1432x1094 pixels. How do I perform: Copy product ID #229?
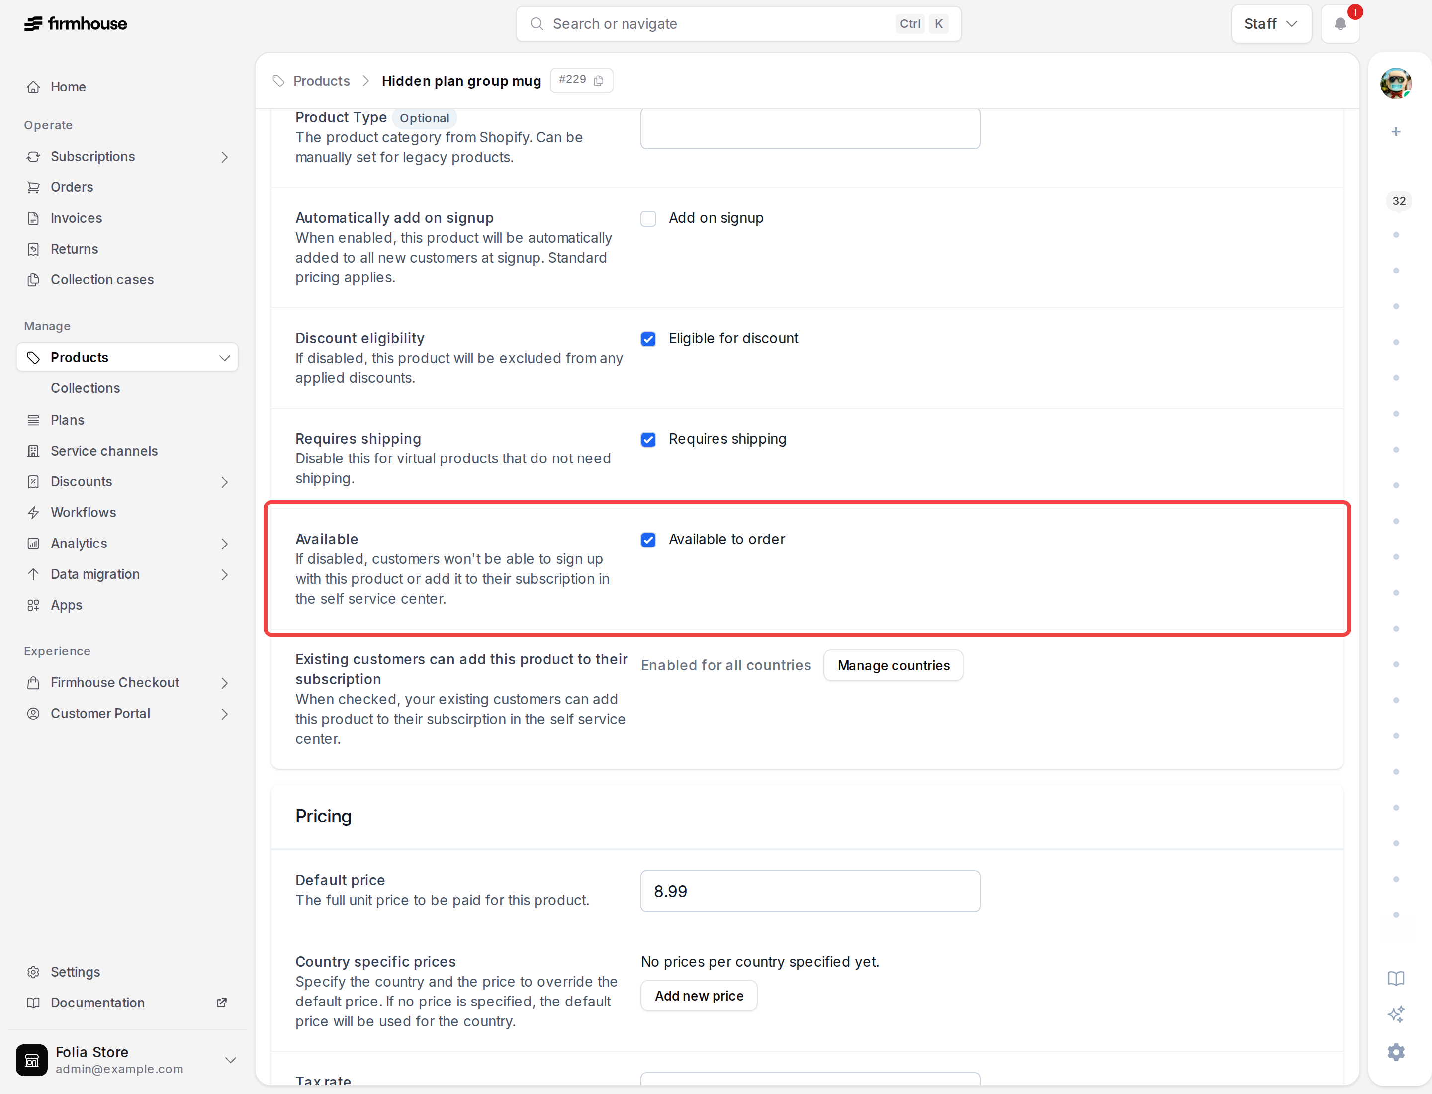point(599,80)
